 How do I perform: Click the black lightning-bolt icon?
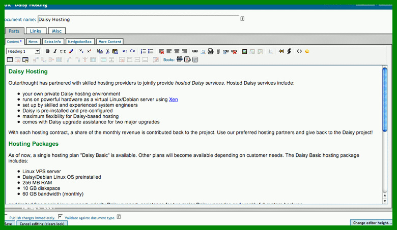coord(289,51)
